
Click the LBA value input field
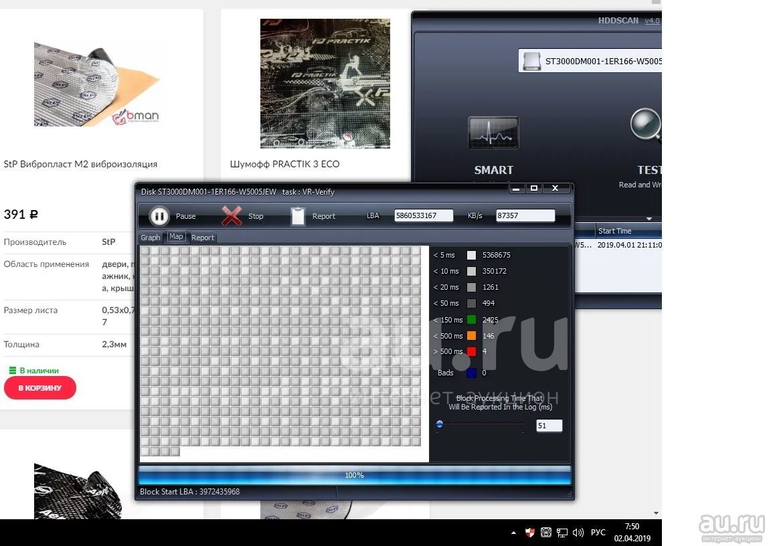(423, 215)
